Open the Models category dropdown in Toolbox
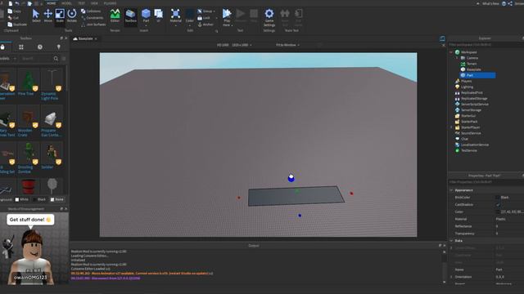The height and width of the screenshot is (294, 524). 8,59
